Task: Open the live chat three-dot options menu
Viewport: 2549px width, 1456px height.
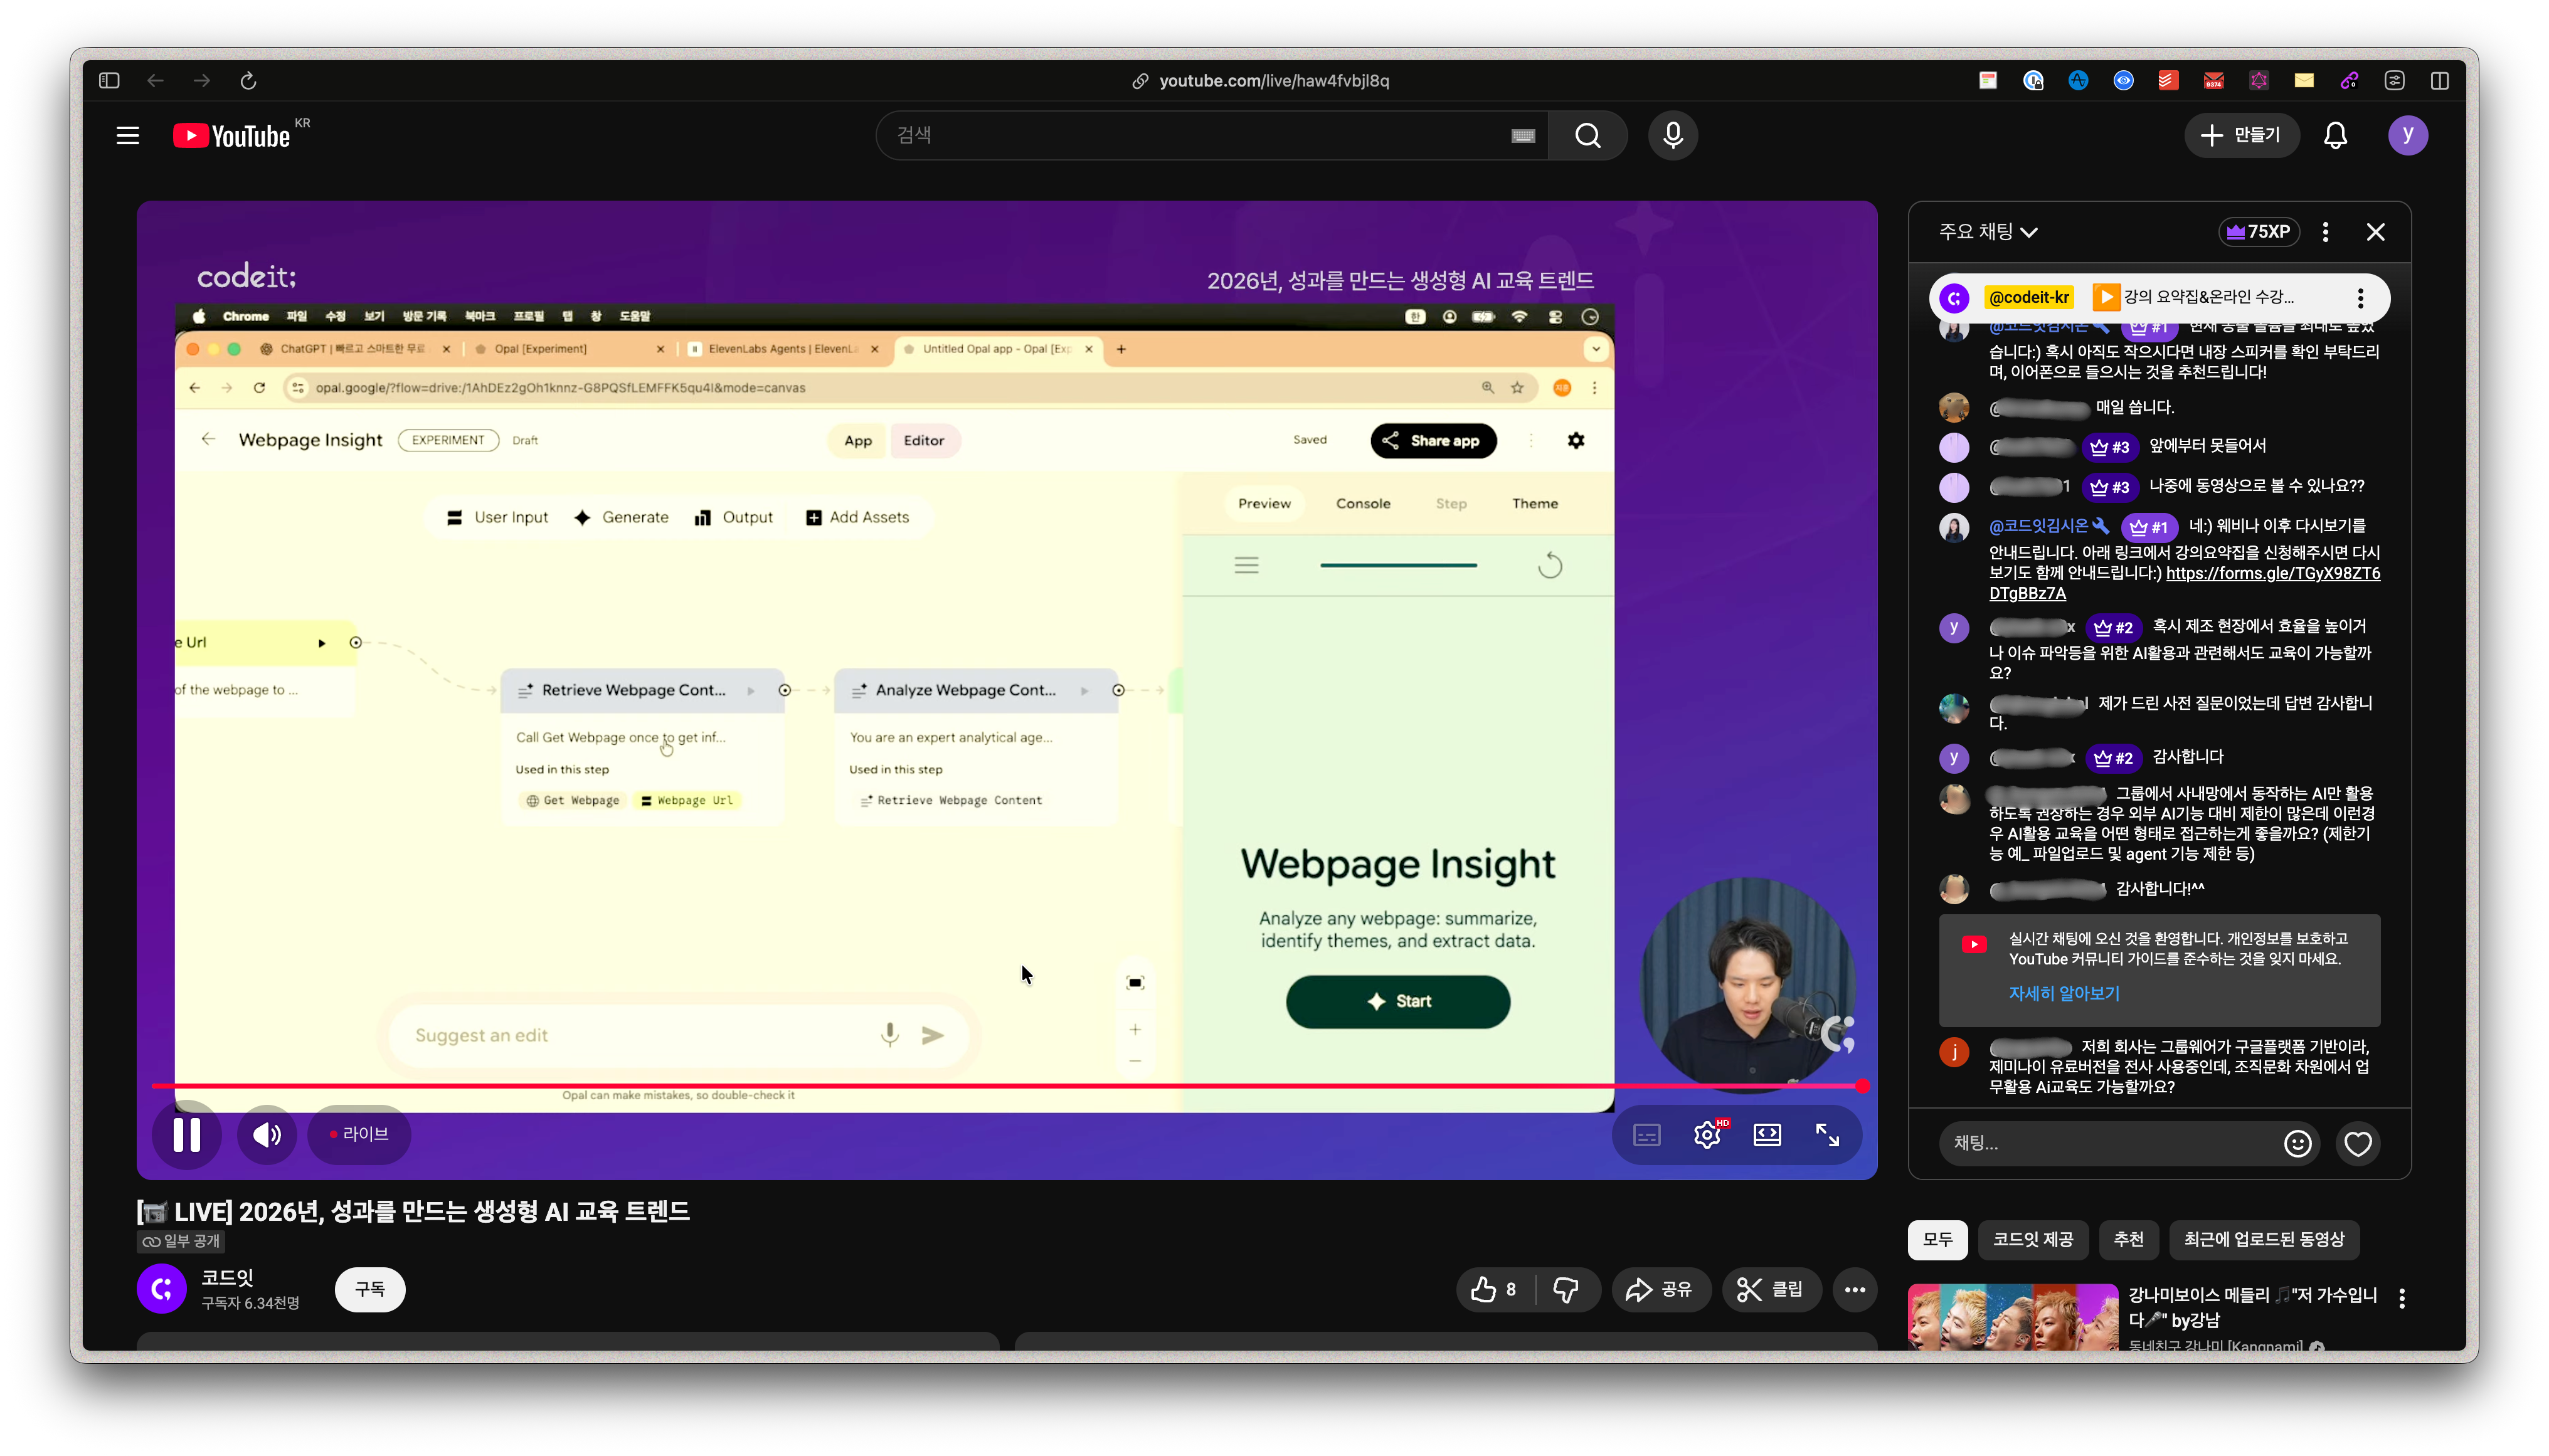Action: click(x=2325, y=232)
